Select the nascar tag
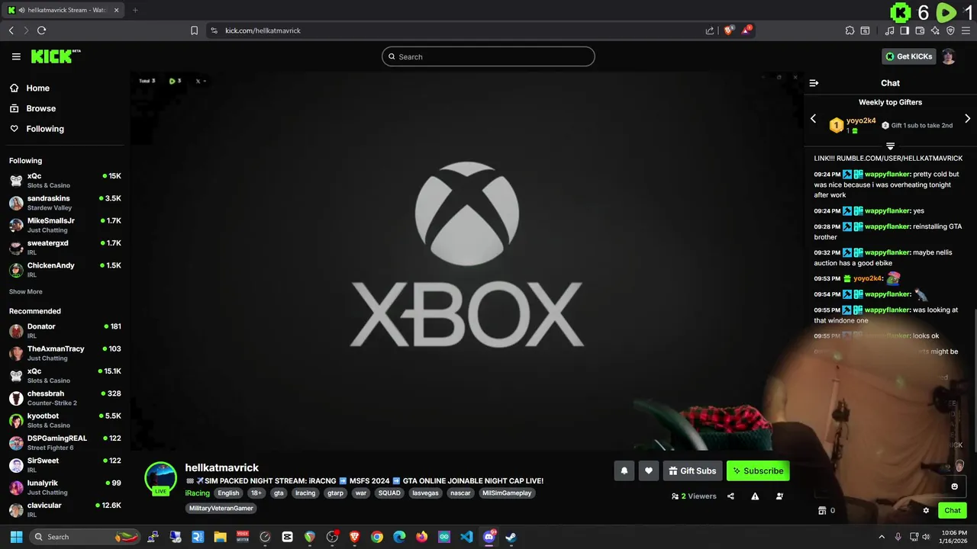This screenshot has width=977, height=549. point(460,493)
